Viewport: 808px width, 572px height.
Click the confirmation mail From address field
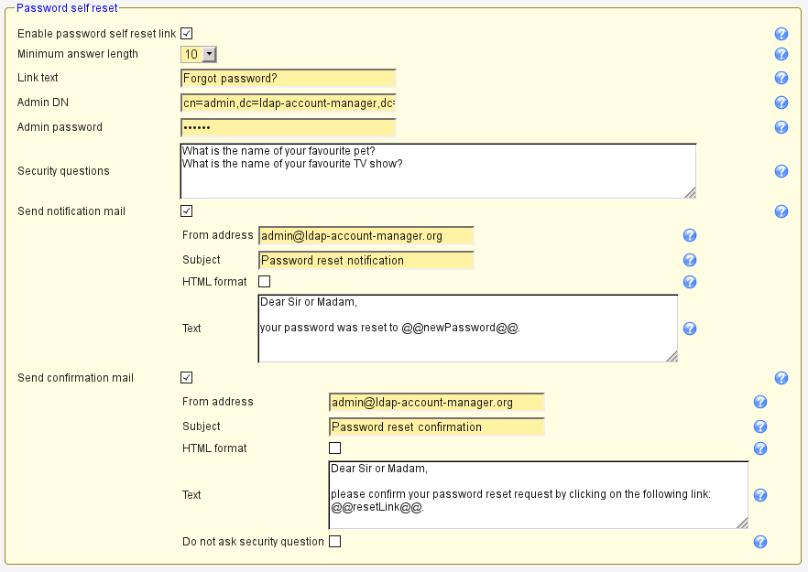[436, 403]
